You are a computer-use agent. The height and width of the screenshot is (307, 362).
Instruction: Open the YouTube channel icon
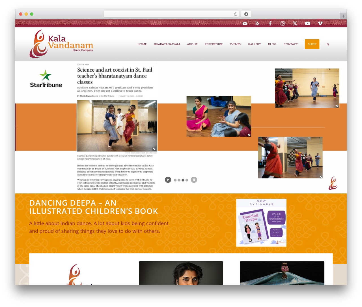pyautogui.click(x=308, y=24)
